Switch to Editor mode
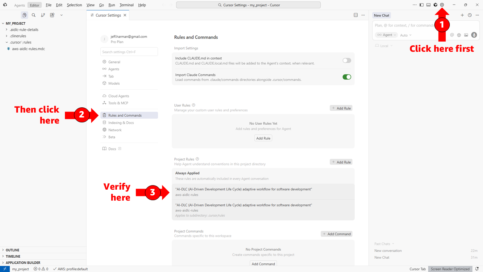Screen dimensions: 483x272 tap(34, 5)
